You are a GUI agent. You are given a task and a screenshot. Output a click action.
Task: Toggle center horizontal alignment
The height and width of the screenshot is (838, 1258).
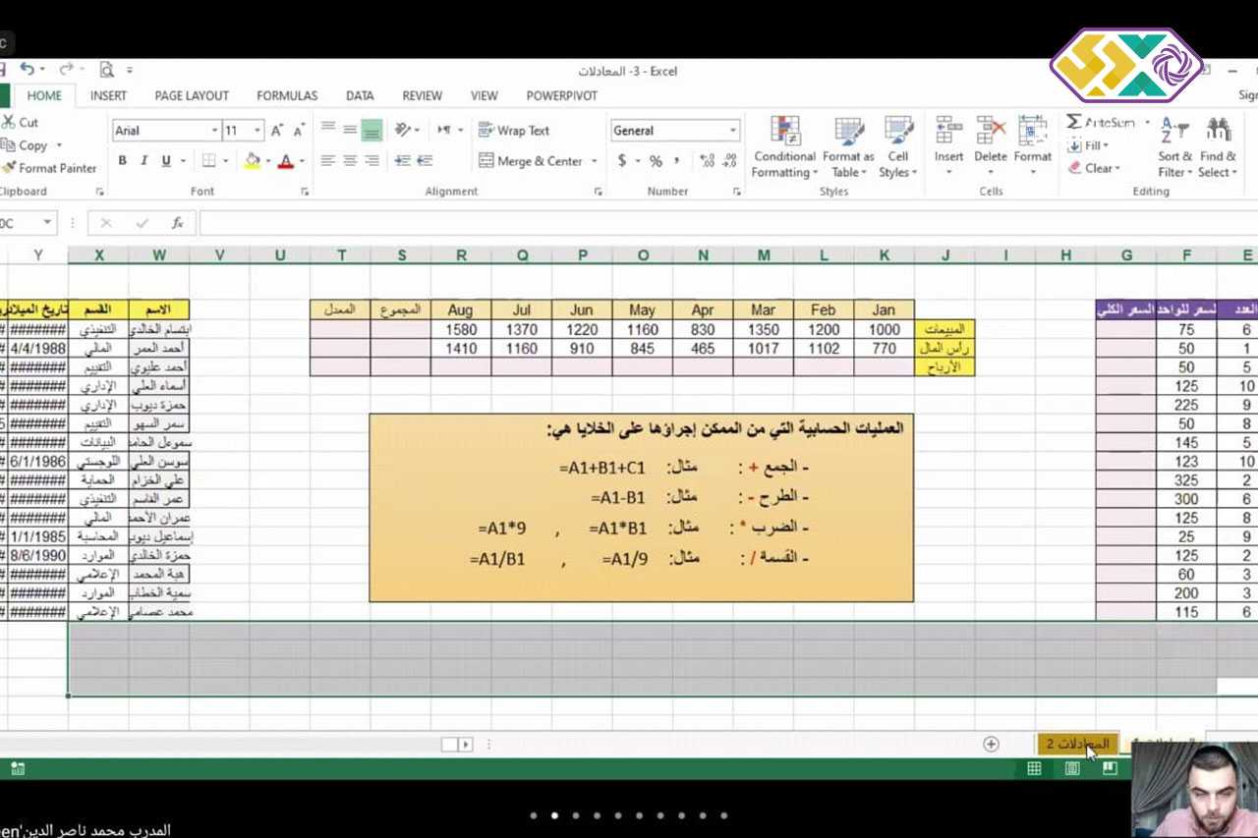point(350,161)
